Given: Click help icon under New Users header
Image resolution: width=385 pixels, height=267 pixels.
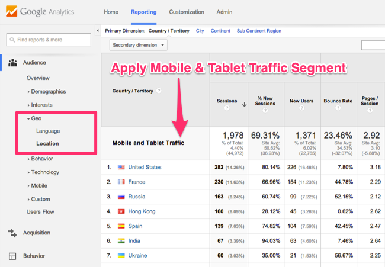Looking at the screenshot, I should click(x=301, y=108).
